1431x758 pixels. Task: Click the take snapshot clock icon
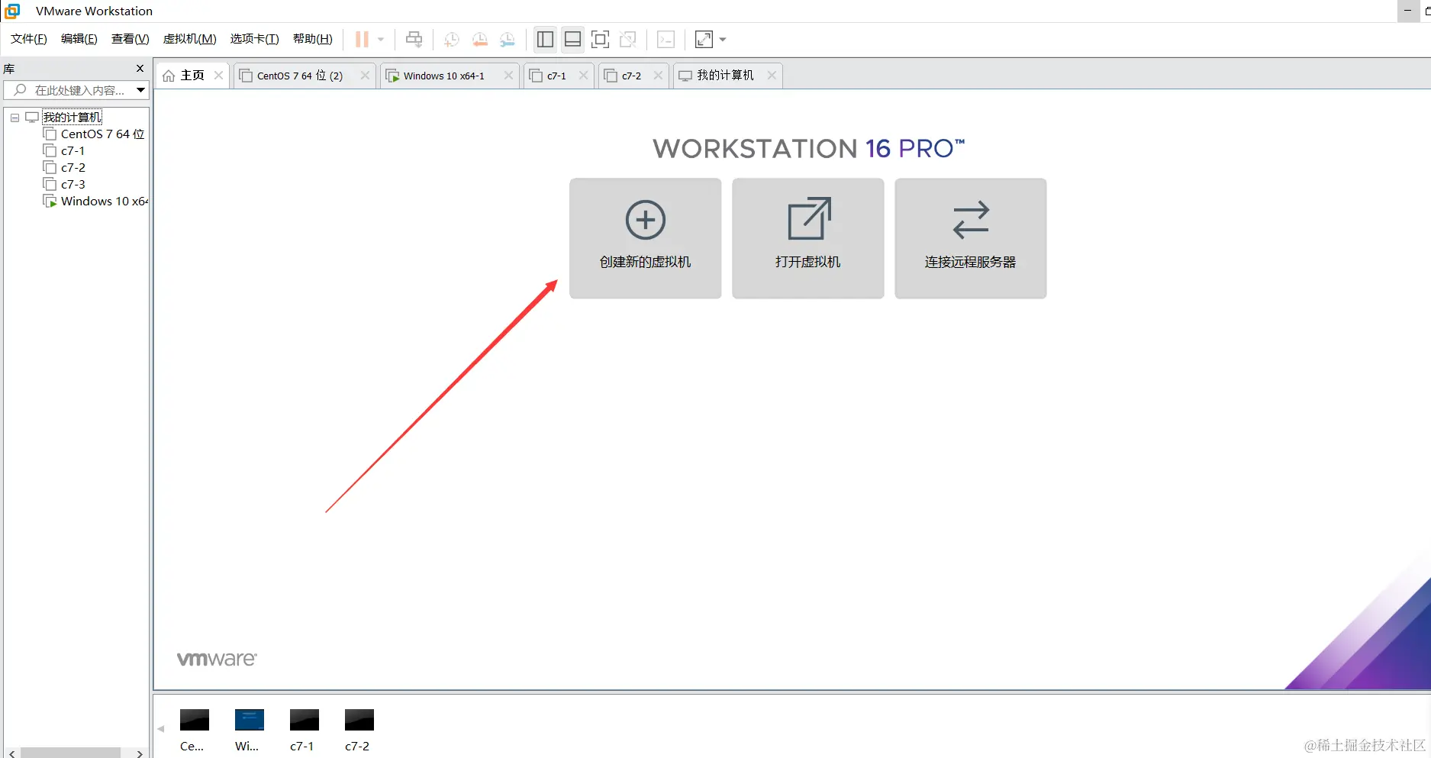[452, 39]
